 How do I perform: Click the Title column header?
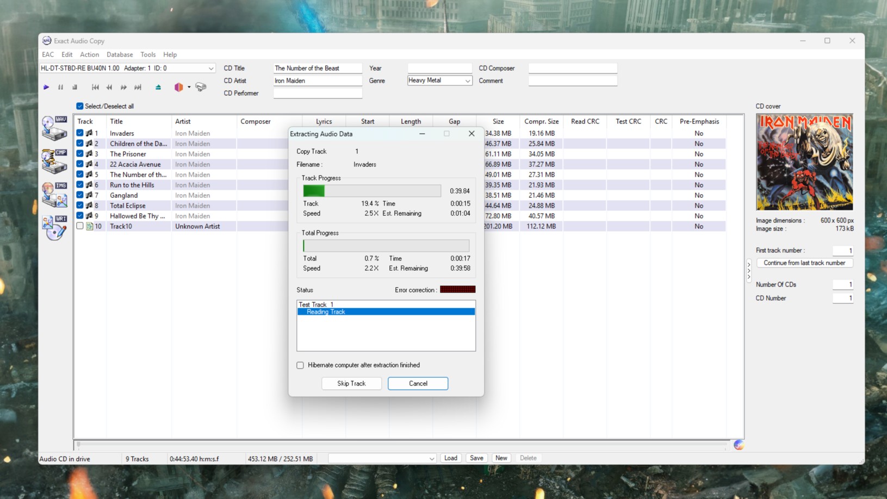[x=139, y=121]
